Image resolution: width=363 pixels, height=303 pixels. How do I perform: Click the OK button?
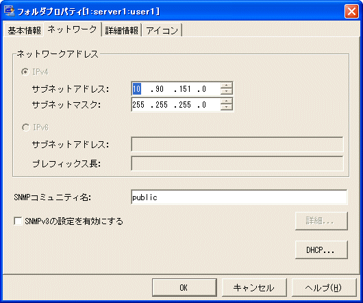[184, 287]
